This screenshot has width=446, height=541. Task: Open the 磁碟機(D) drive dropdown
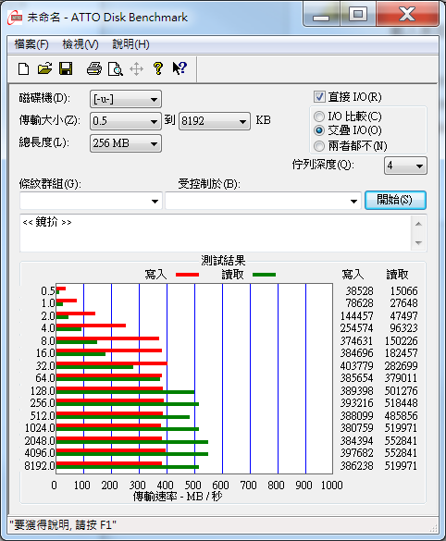(x=126, y=99)
